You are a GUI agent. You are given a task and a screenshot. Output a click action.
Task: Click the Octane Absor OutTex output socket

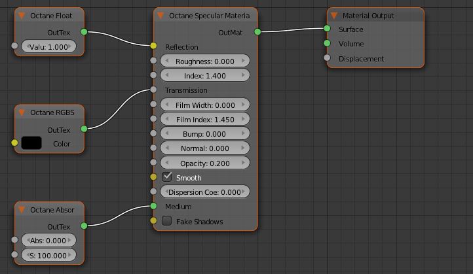pos(84,226)
